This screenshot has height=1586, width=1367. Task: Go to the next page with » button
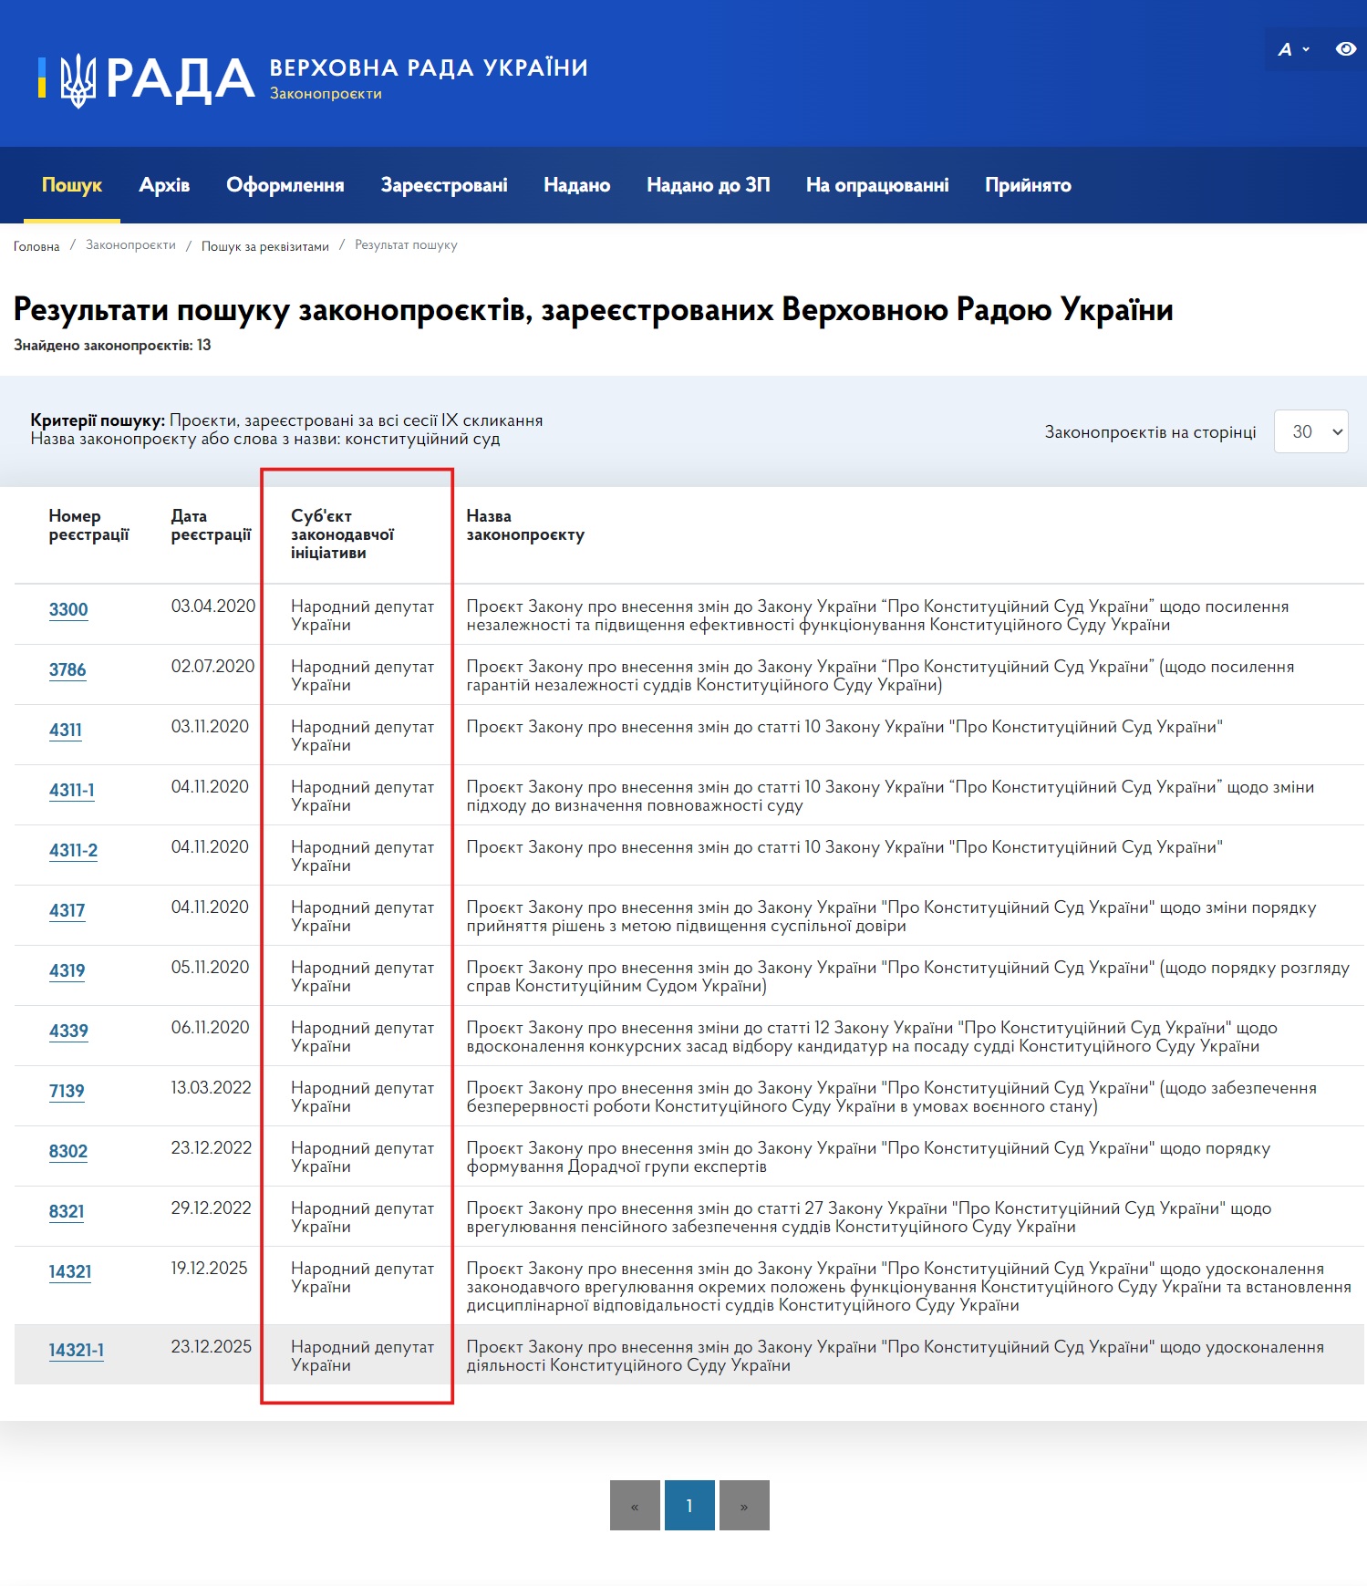[x=744, y=1505]
